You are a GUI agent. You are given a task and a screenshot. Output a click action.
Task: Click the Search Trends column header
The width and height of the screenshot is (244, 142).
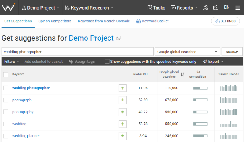tap(229, 74)
